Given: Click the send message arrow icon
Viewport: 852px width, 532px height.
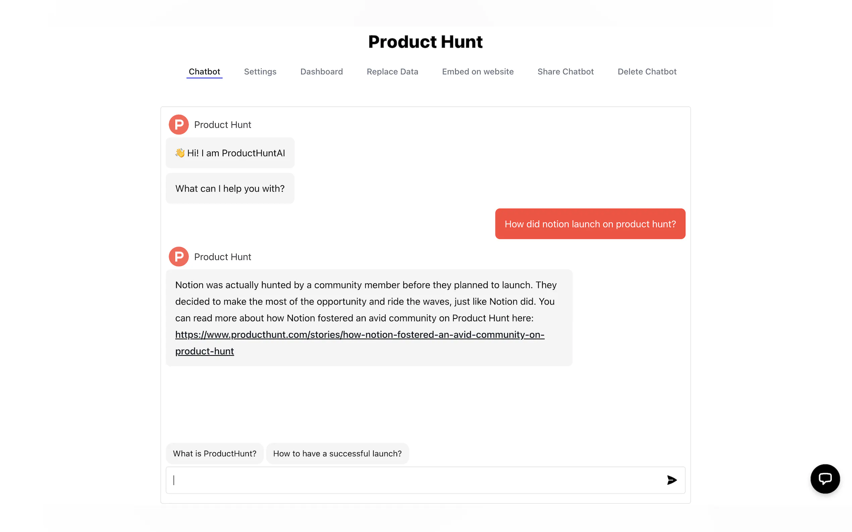Looking at the screenshot, I should [x=672, y=480].
